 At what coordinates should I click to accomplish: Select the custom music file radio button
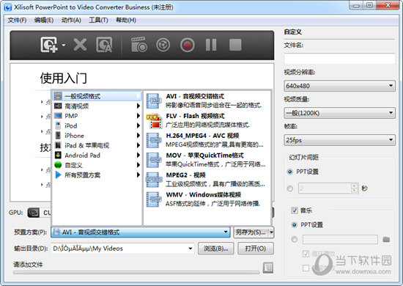pyautogui.click(x=295, y=240)
